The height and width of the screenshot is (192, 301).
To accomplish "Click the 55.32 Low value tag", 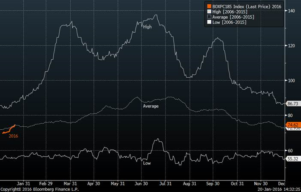I will tap(292, 158).
